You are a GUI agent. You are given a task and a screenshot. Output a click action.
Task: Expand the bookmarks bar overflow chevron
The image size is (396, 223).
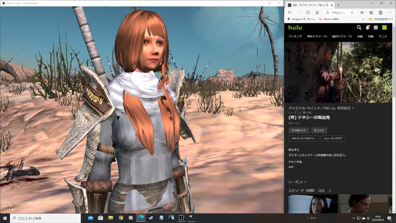[363, 19]
